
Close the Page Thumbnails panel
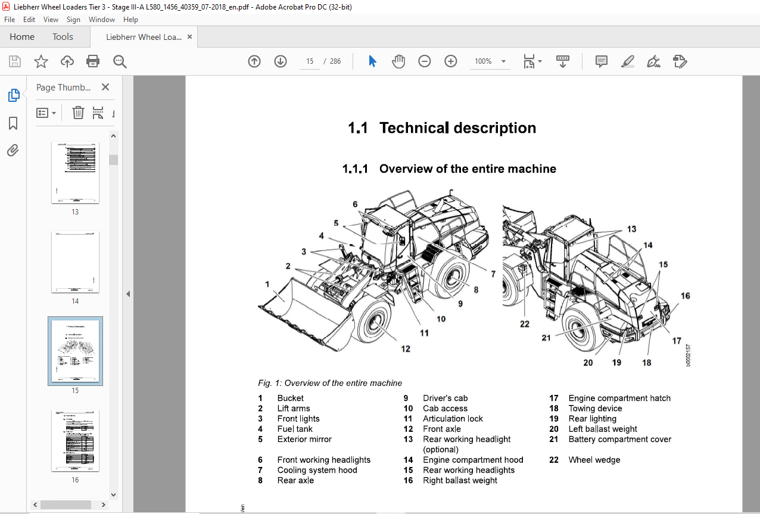click(105, 87)
